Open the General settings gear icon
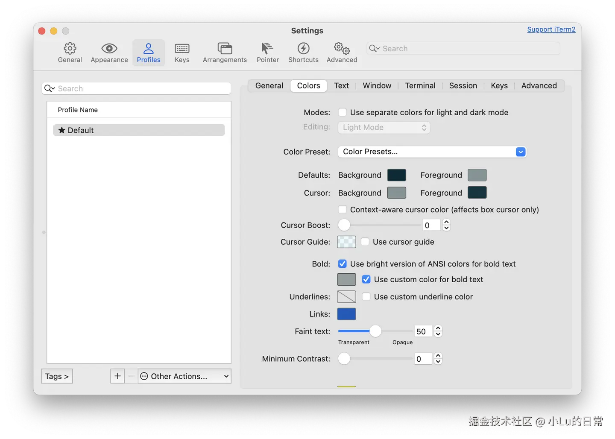Screen dimensions: 615x439 [70, 48]
